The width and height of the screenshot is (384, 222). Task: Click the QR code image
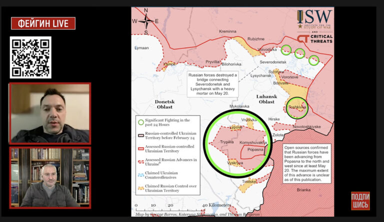pyautogui.click(x=30, y=57)
